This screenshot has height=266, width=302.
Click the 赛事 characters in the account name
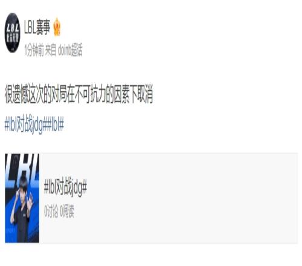click(43, 27)
